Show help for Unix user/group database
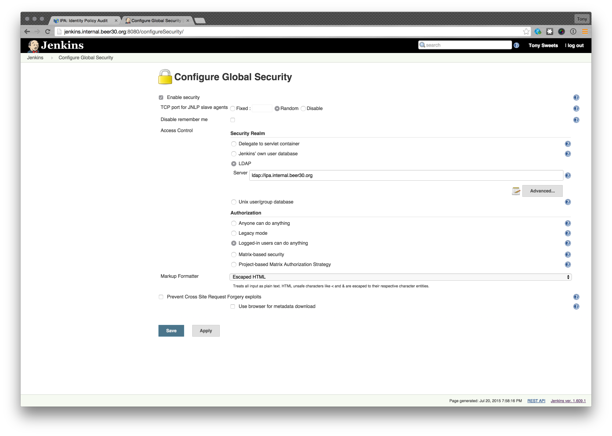The width and height of the screenshot is (612, 436). (568, 202)
